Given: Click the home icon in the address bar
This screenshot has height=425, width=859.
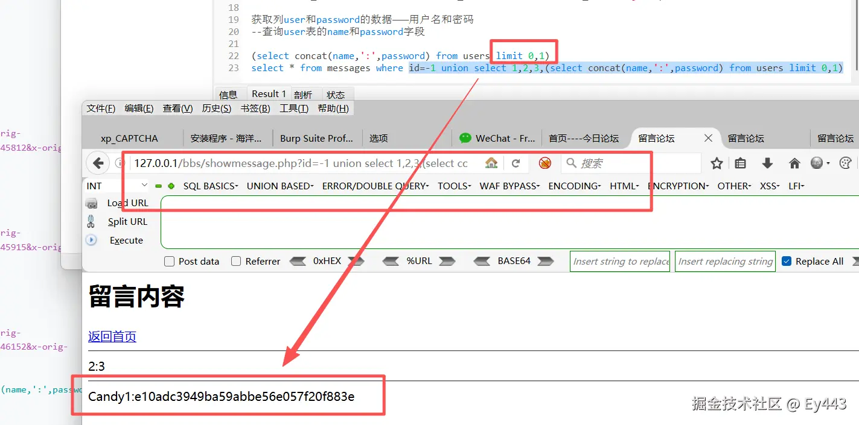Looking at the screenshot, I should pos(491,163).
